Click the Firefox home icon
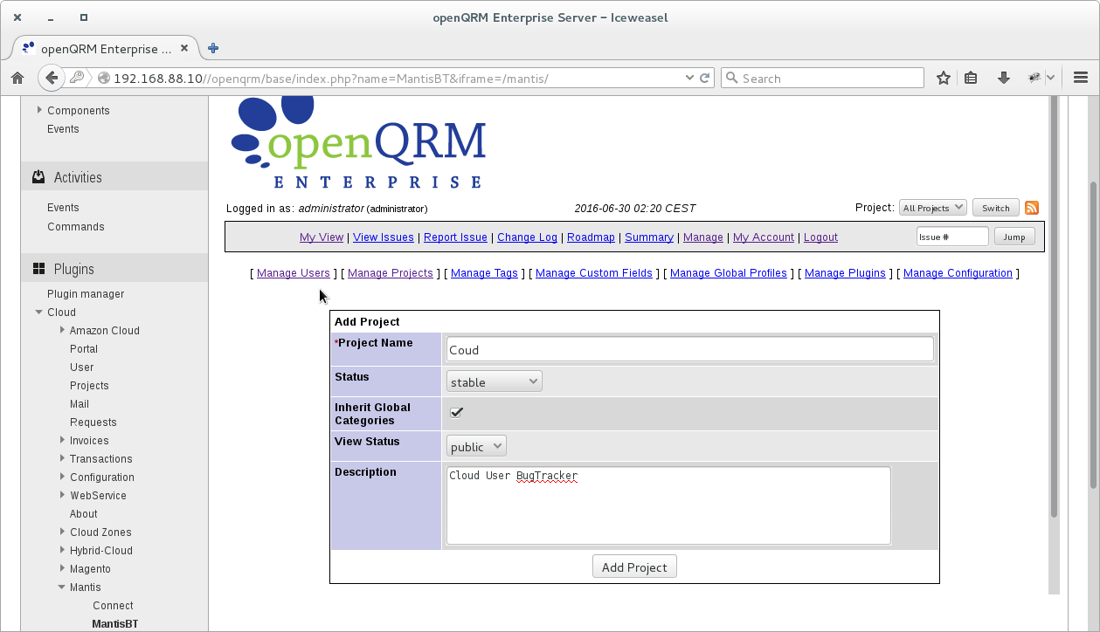 [17, 78]
